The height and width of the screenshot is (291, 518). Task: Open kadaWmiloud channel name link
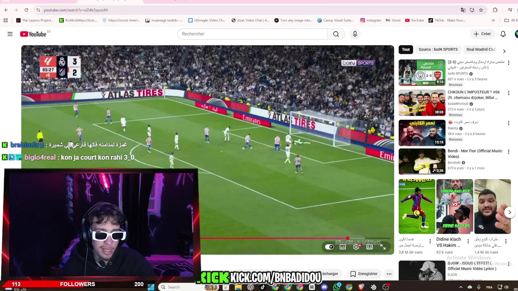pyautogui.click(x=458, y=104)
